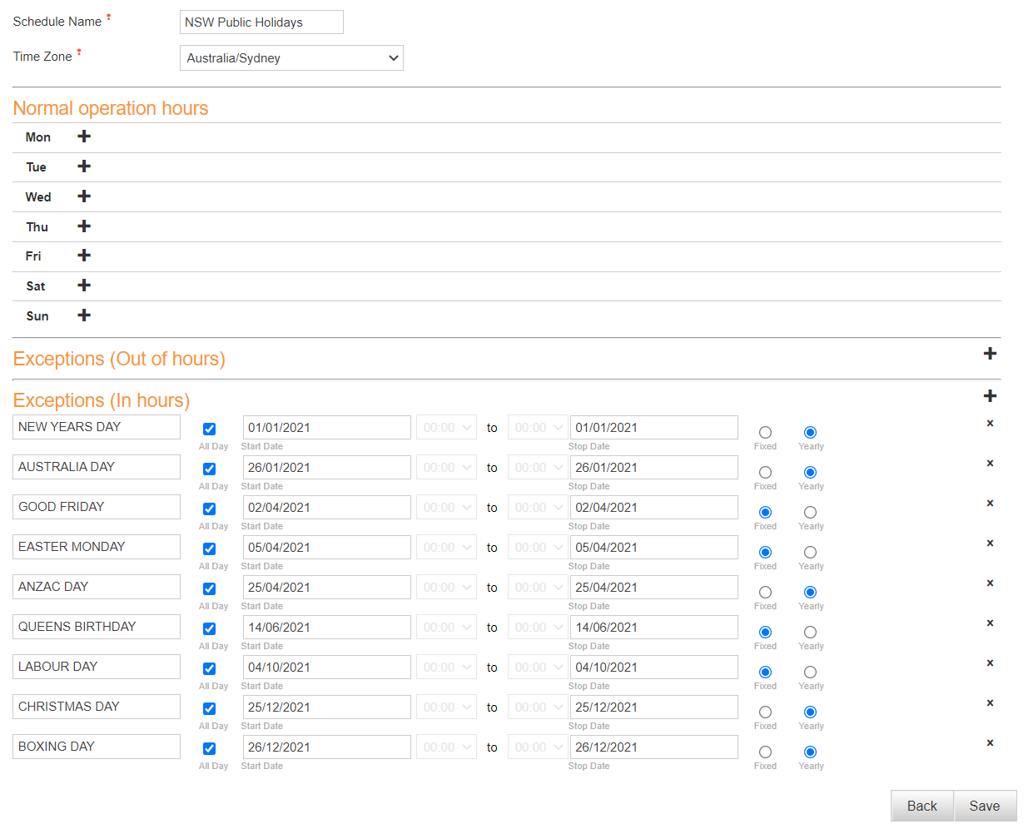Screen dimensions: 1033x829
Task: Toggle All Day checkbox for EASTER MONDAY
Action: (210, 549)
